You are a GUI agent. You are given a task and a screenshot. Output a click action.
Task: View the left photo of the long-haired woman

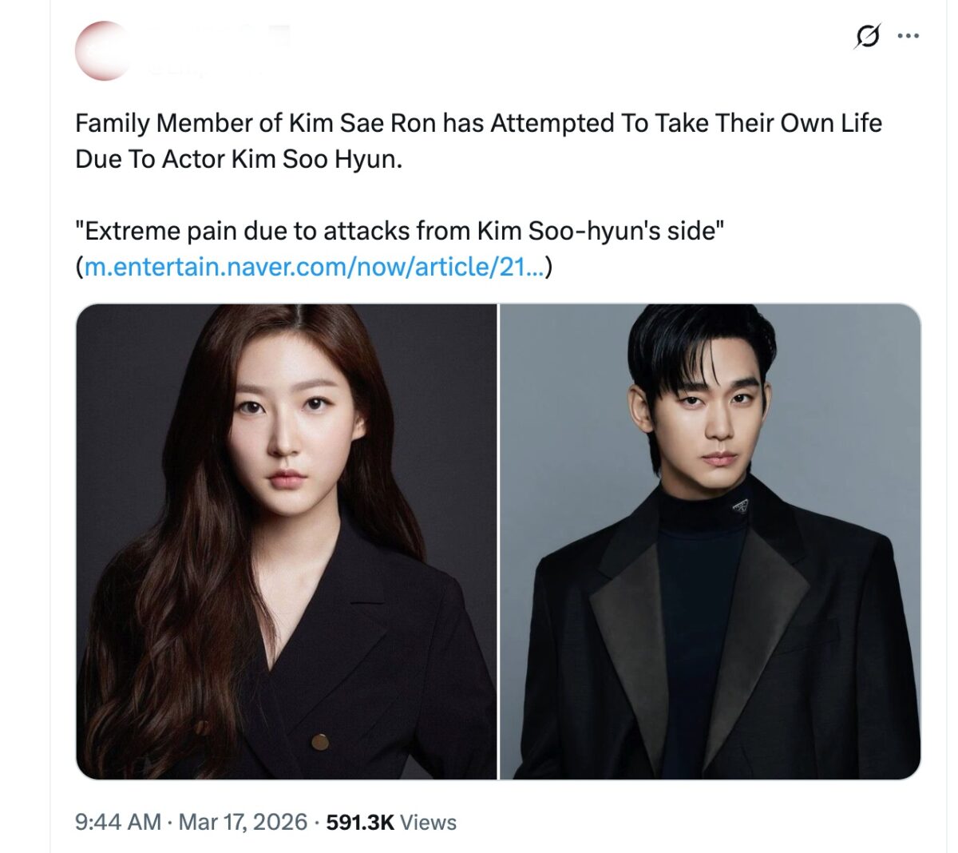click(286, 542)
